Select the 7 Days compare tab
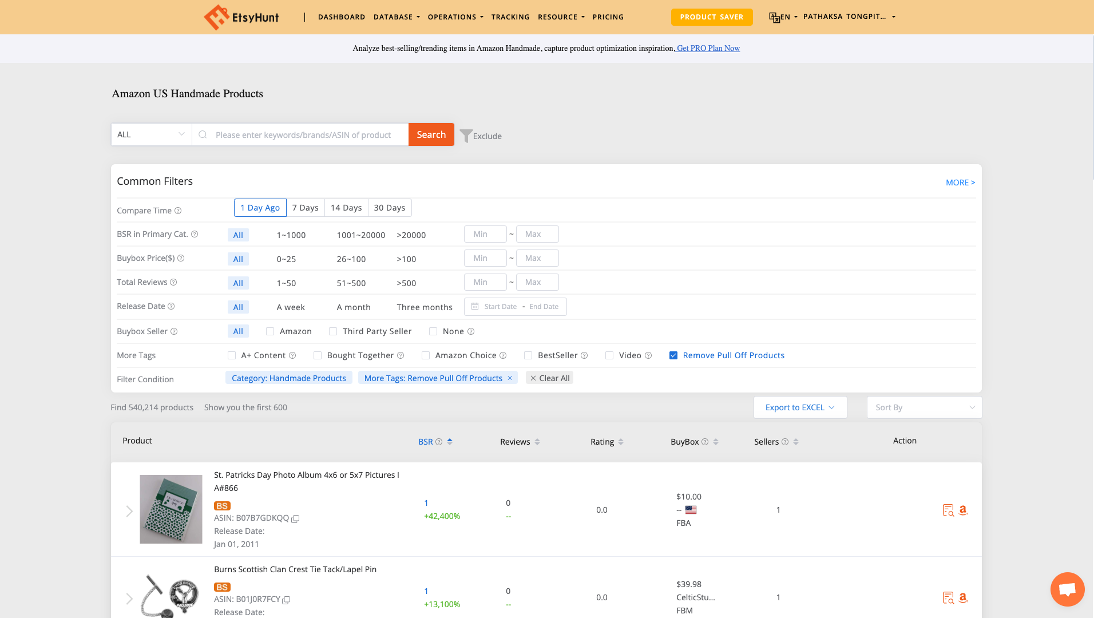This screenshot has width=1094, height=618. click(x=305, y=208)
